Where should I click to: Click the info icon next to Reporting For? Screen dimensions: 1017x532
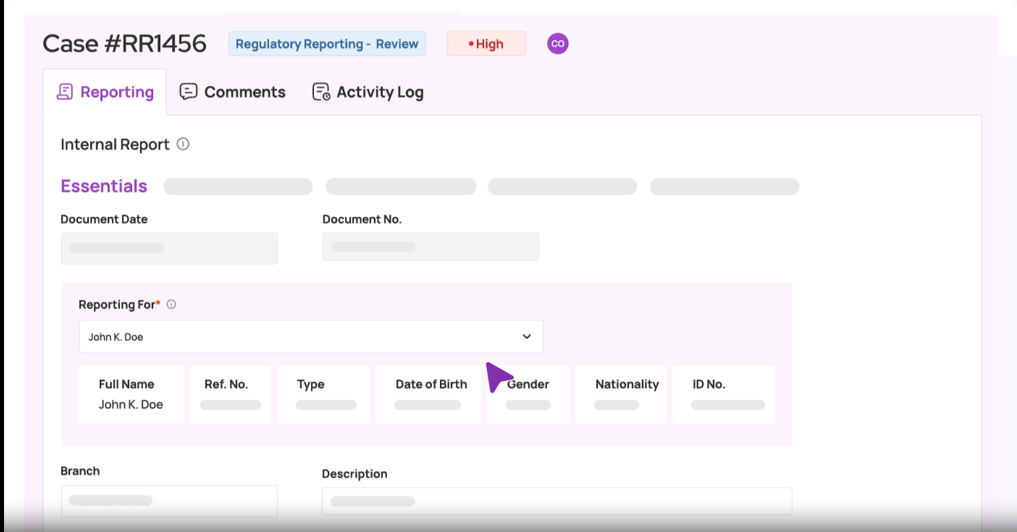(173, 304)
